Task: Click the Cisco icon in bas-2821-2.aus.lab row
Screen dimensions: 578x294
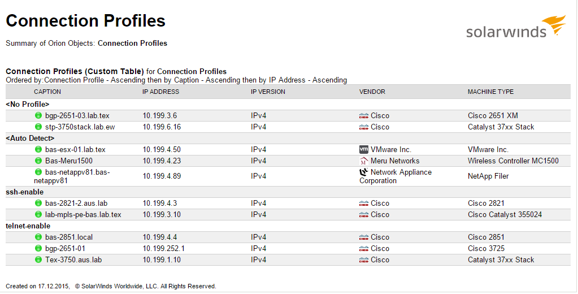Action: (364, 204)
